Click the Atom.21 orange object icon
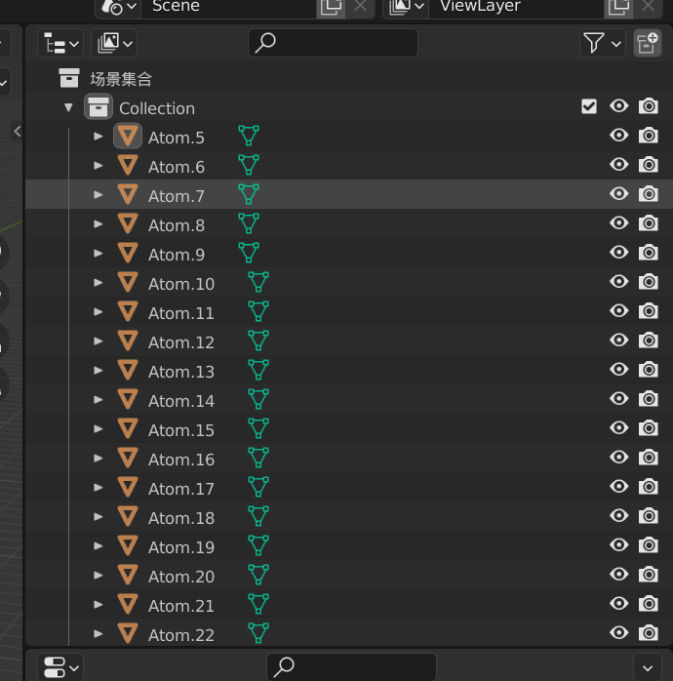Image resolution: width=673 pixels, height=681 pixels. 128,604
